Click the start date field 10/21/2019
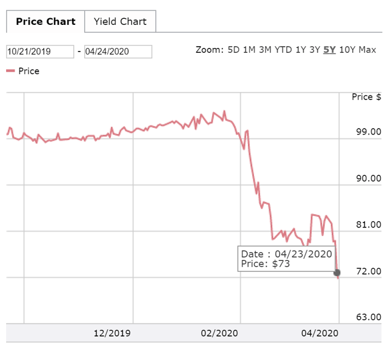 point(40,52)
